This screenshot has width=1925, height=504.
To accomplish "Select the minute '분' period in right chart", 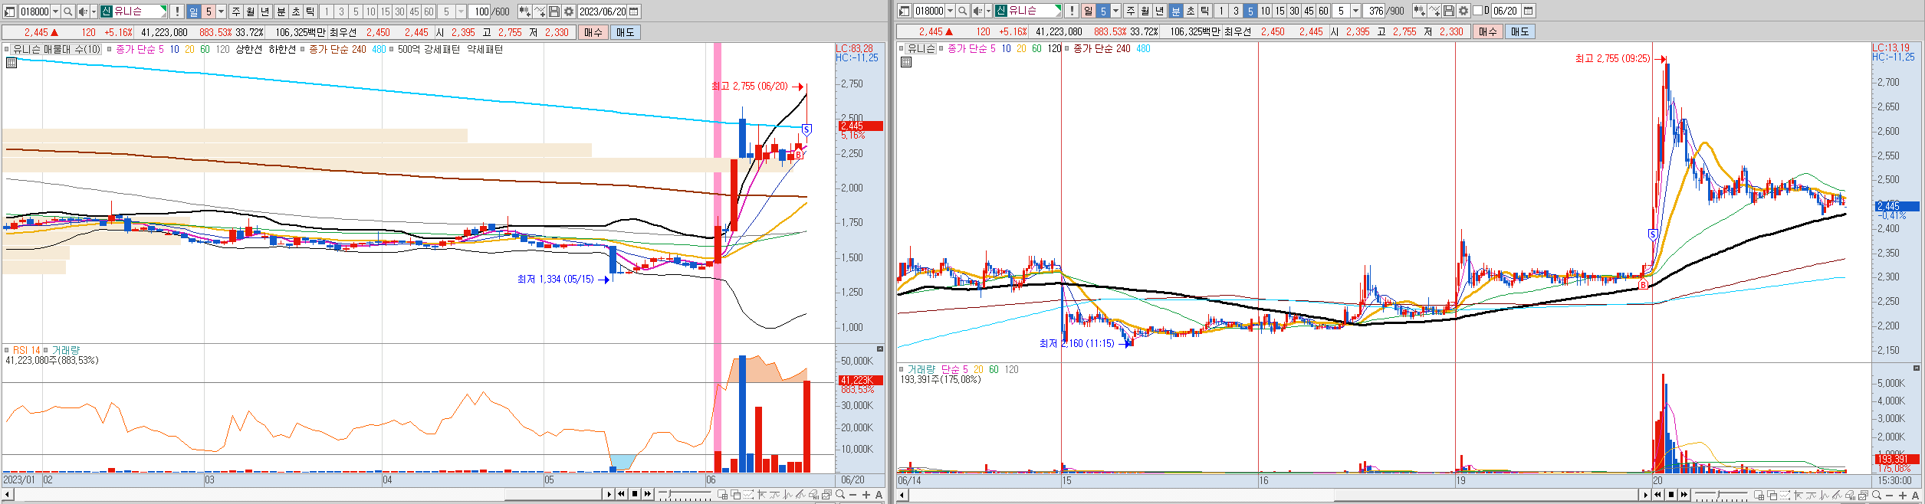I will [1175, 11].
